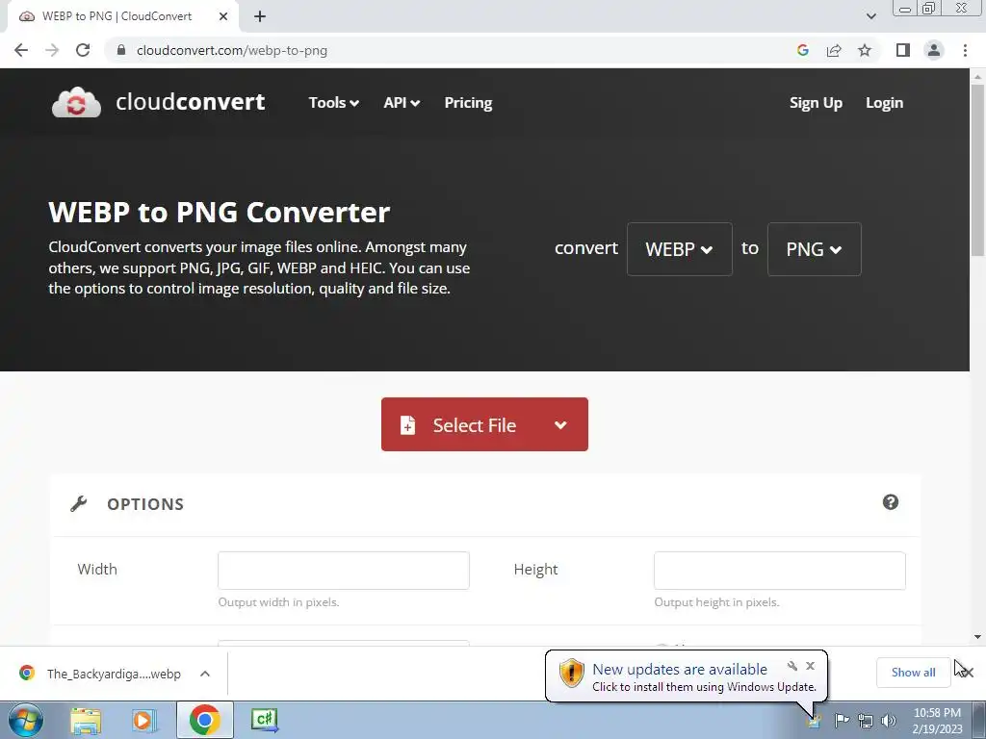Click the address bar URL
The height and width of the screenshot is (739, 986).
pyautogui.click(x=231, y=50)
